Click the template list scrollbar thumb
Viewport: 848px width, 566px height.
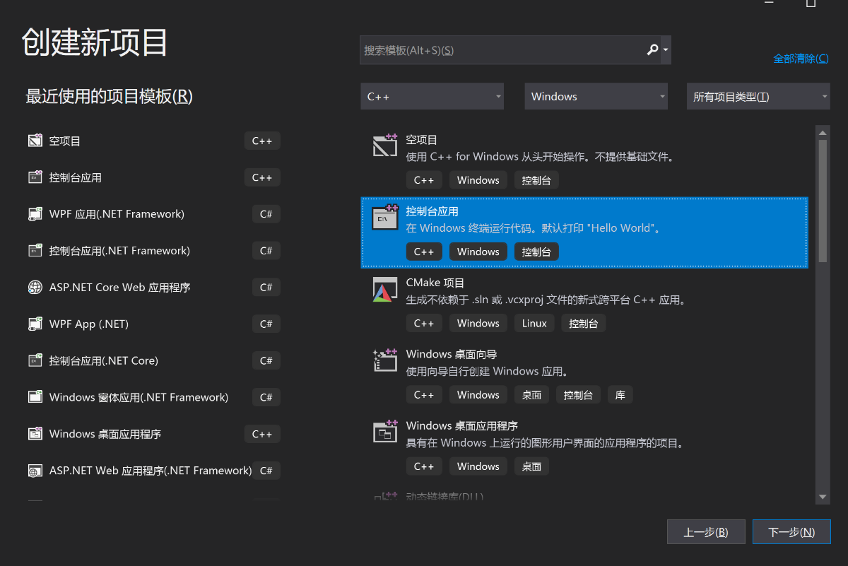coord(823,201)
